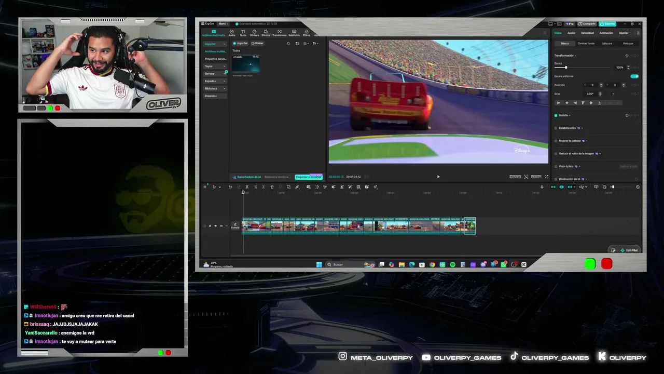Image resolution: width=664 pixels, height=374 pixels.
Task: Click the taskbar Buscar search box
Action: pos(351,264)
